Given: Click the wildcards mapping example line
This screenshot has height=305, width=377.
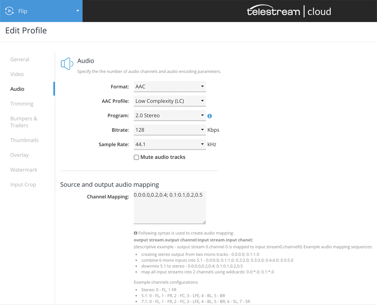Looking at the screenshot, I should tap(207, 272).
